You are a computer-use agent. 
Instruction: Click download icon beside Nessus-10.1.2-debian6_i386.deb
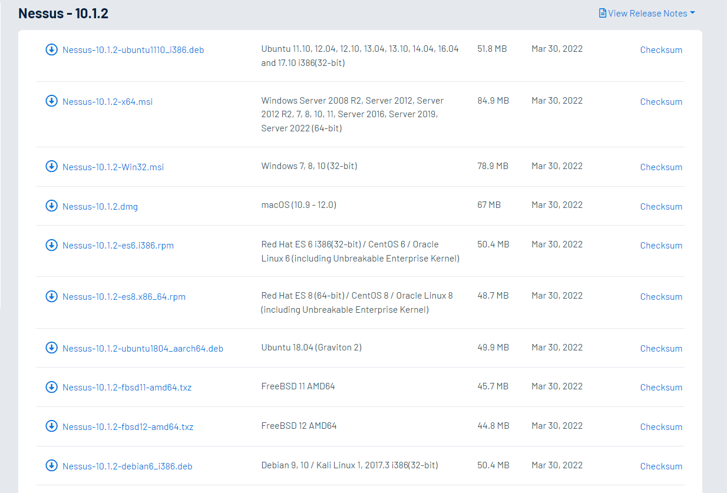[x=51, y=465]
